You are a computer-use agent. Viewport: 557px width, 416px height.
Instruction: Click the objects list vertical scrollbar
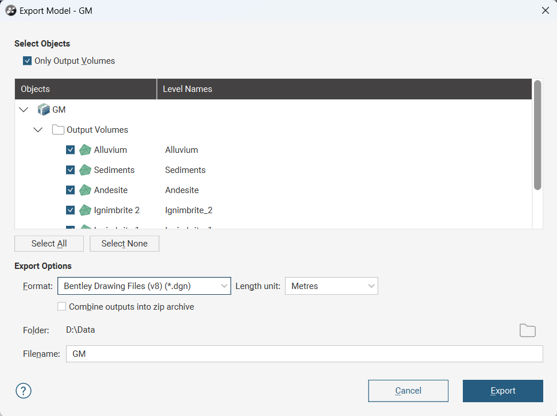pyautogui.click(x=537, y=135)
